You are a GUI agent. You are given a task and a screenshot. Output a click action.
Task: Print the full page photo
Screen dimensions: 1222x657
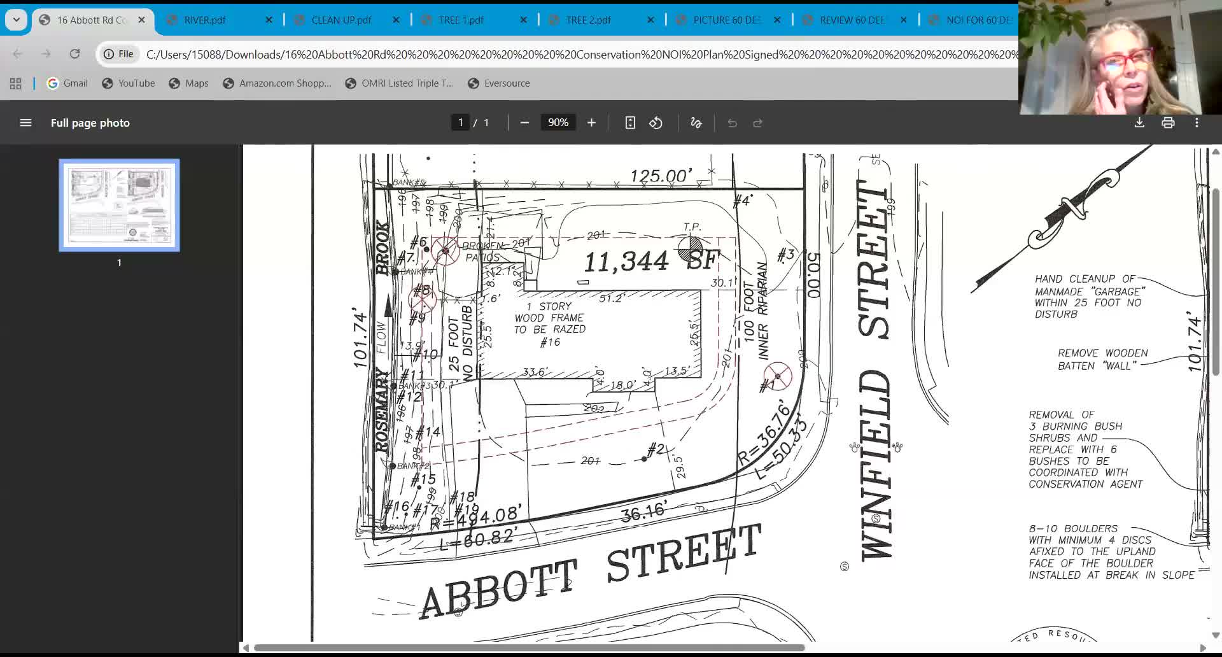point(1168,122)
